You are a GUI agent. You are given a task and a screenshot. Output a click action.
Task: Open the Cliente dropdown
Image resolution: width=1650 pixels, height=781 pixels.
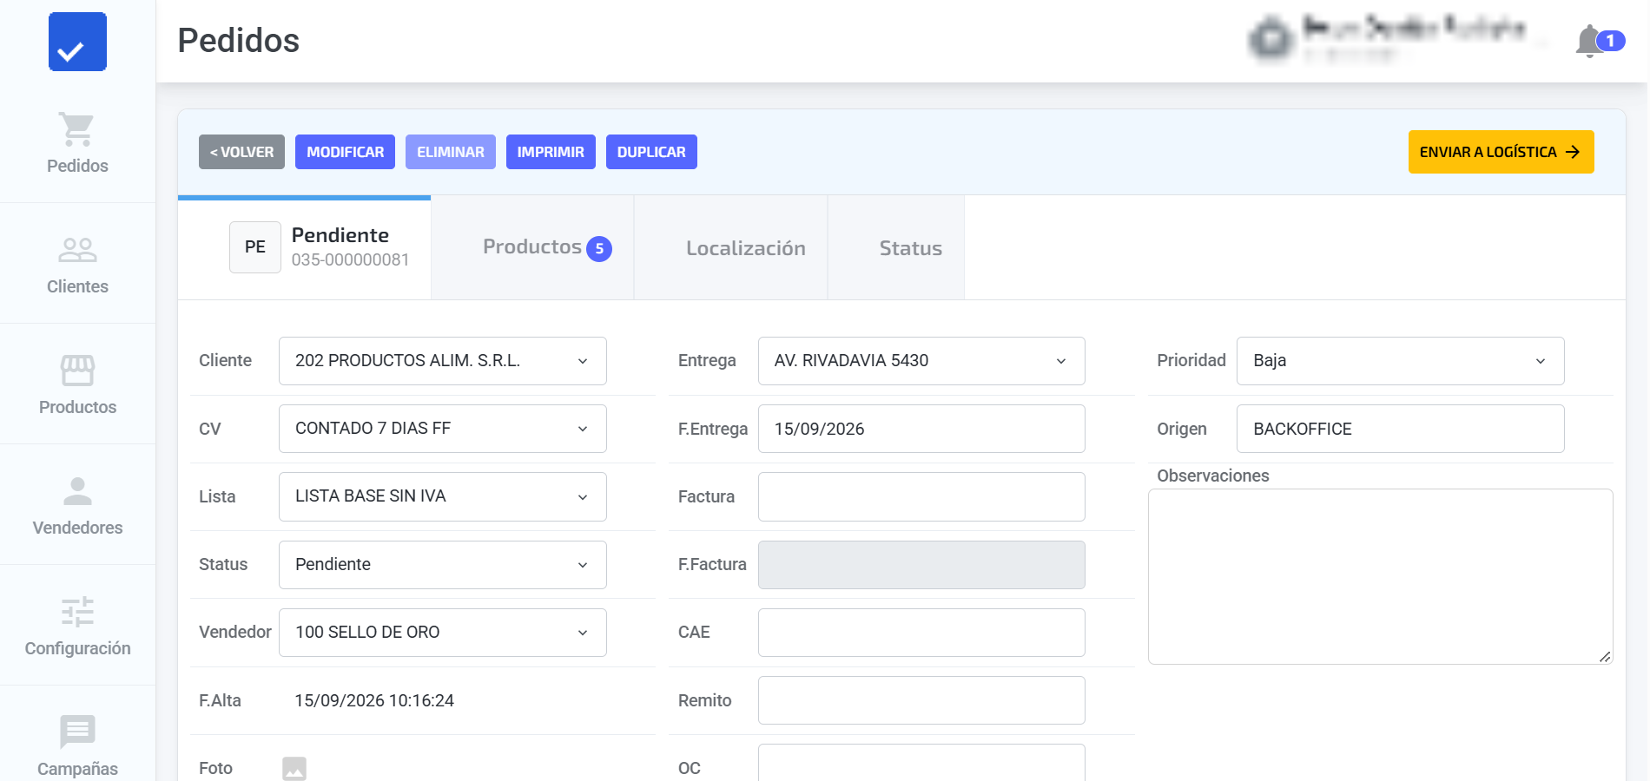point(443,361)
